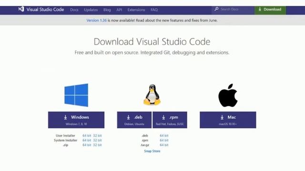Image resolution: width=305 pixels, height=171 pixels.
Task: Select Linux .rpm 64 bit link
Action: pos(164,140)
